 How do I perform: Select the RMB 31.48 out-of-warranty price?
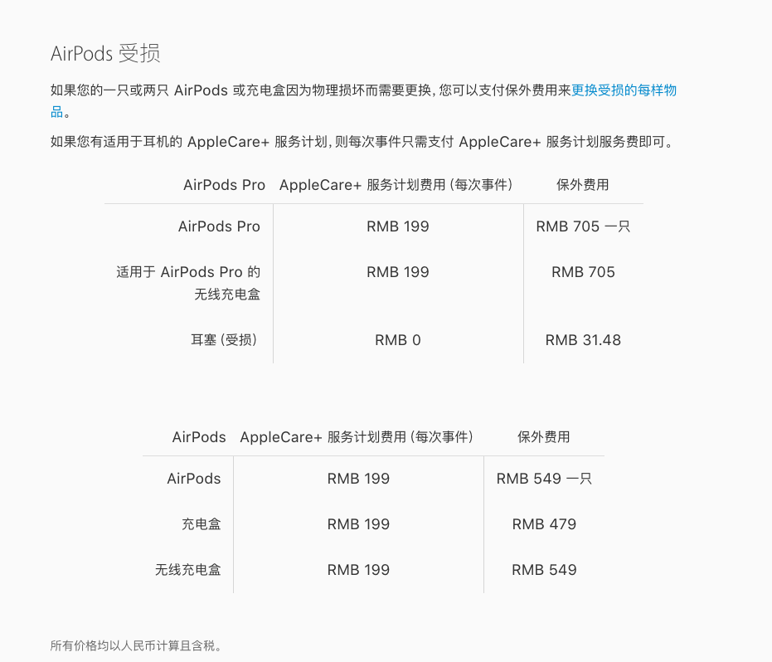582,340
